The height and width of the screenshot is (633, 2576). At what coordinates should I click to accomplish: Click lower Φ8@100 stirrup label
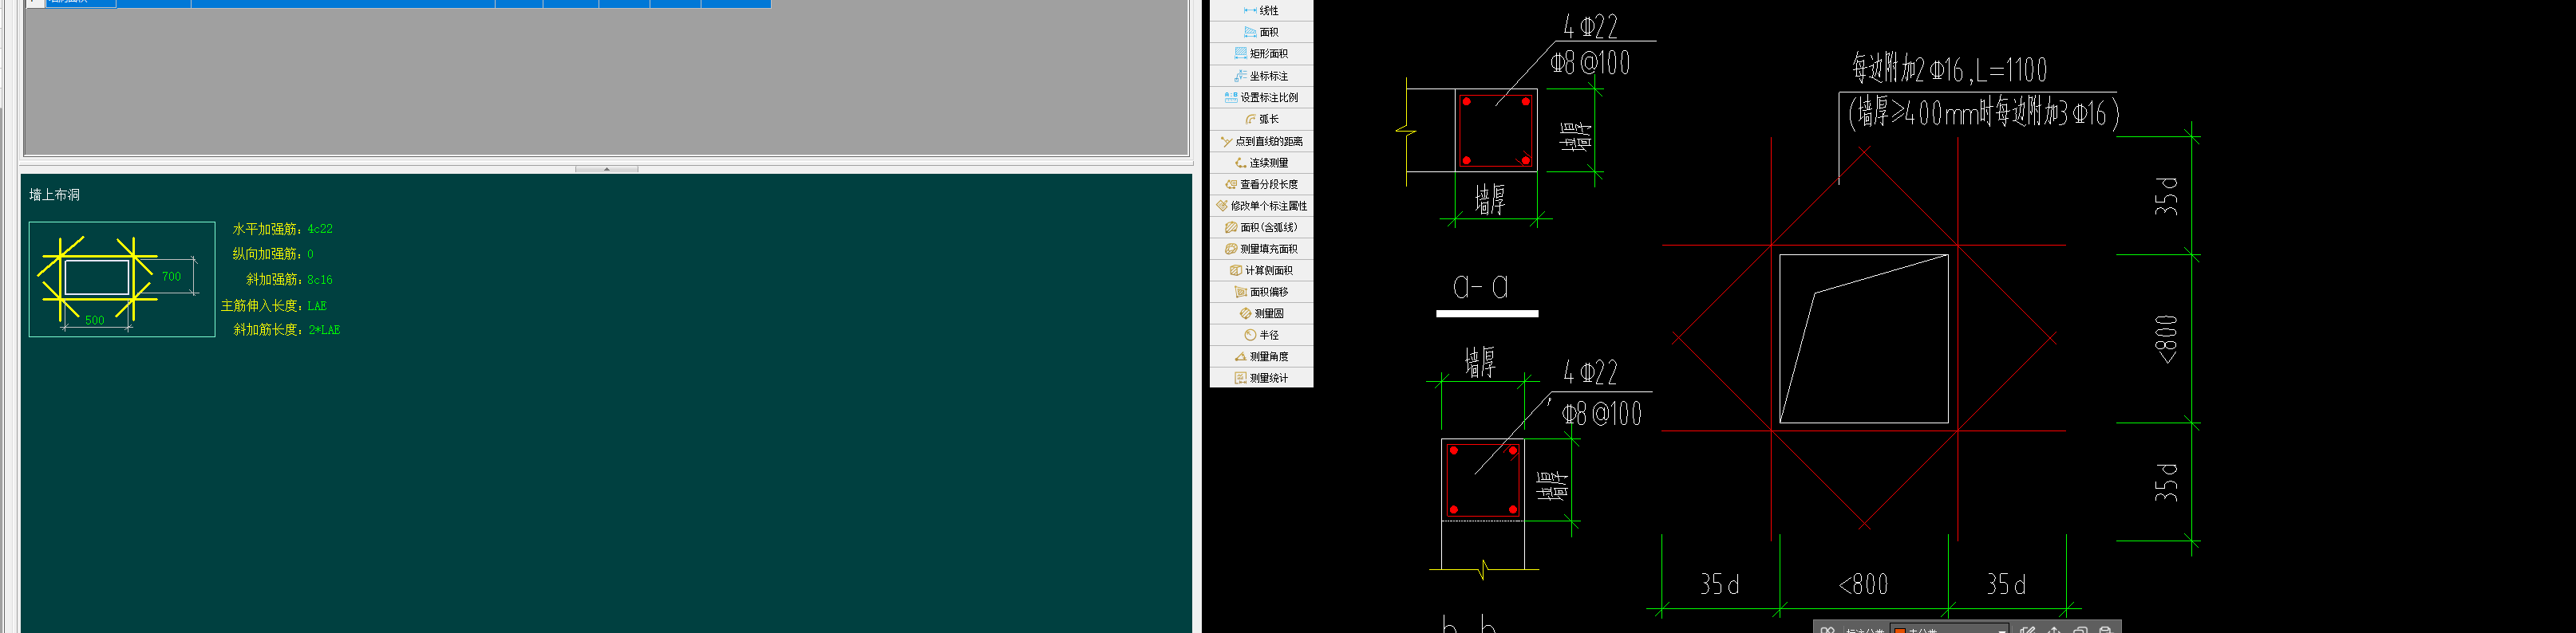1602,413
